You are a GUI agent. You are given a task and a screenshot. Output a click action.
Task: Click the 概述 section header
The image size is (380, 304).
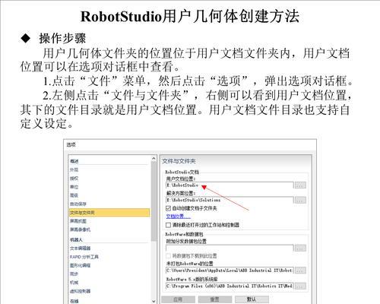[74, 161]
